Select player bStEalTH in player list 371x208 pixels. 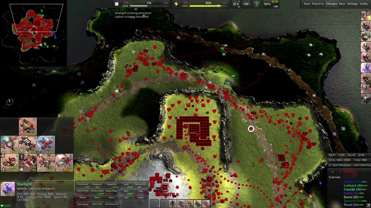(351, 172)
